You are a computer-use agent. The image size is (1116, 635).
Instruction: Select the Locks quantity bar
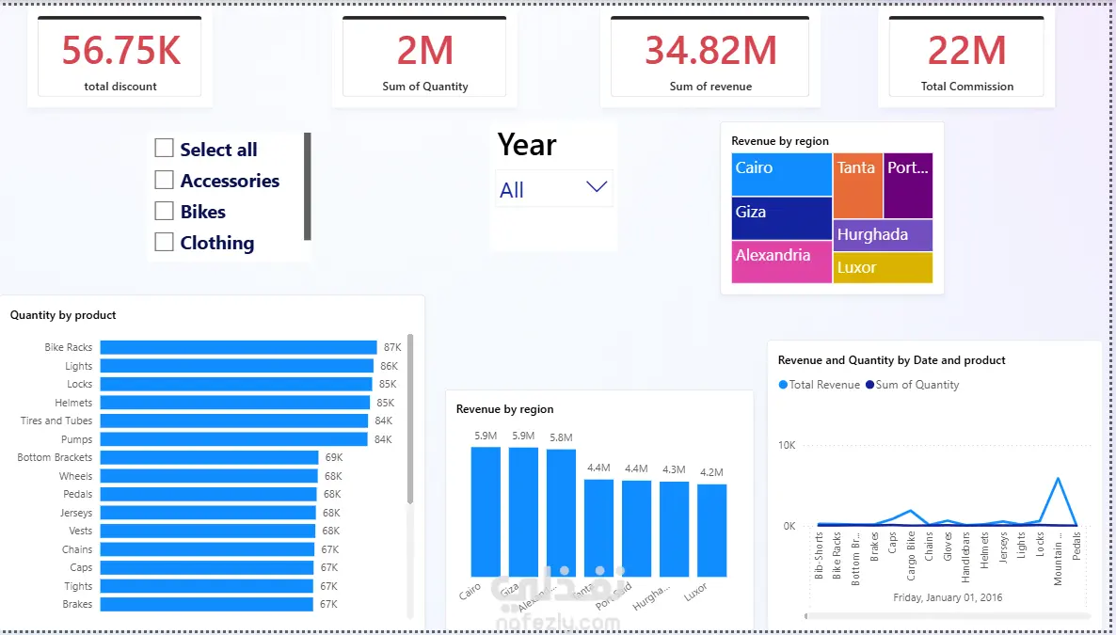tap(236, 384)
